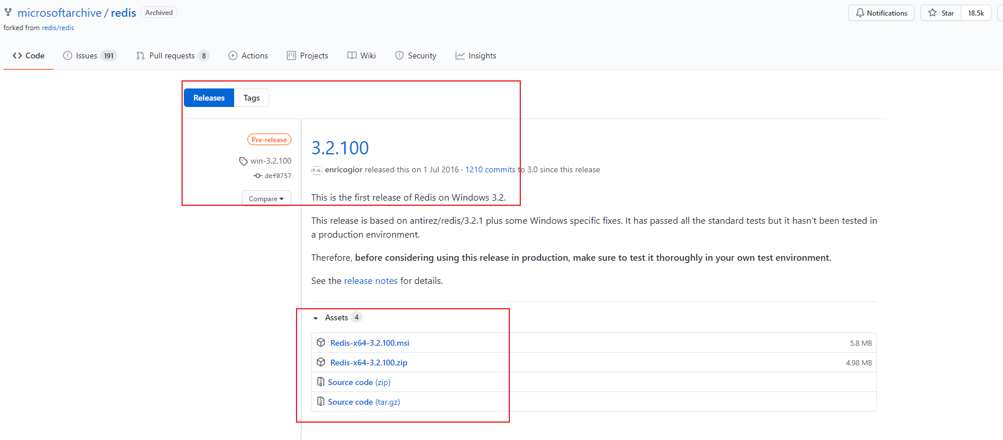Click the file icon for Source code (tar.gz)
Screen dimensions: 1003x440
[x=320, y=401]
